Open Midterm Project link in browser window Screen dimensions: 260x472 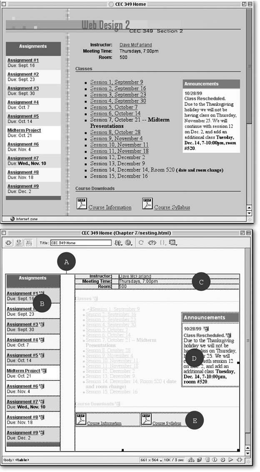click(24, 130)
